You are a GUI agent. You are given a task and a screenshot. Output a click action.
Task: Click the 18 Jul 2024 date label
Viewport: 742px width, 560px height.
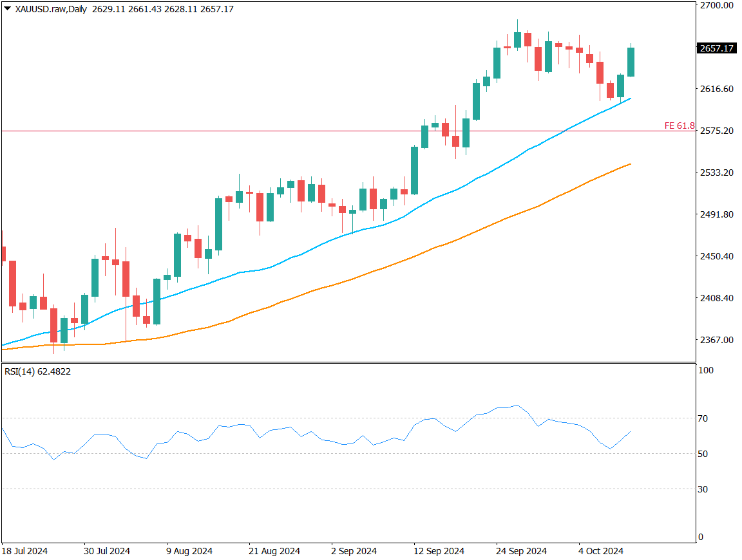click(24, 552)
